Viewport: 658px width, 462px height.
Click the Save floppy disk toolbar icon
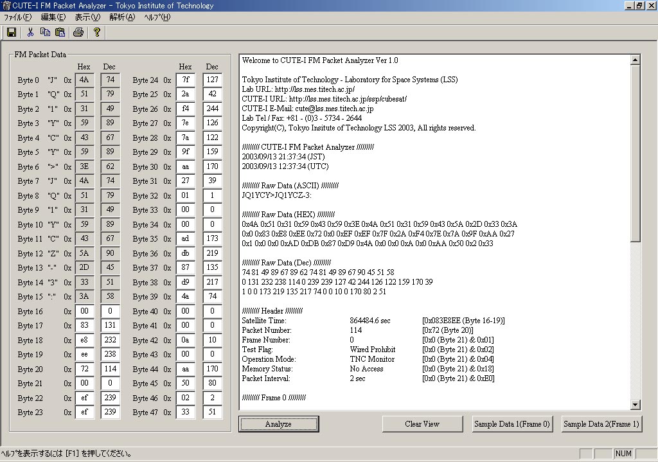(x=12, y=32)
